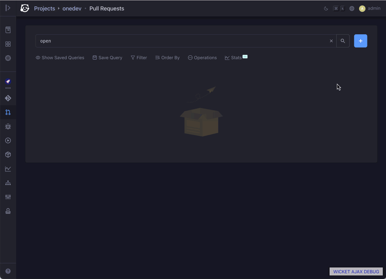Open the Operations dropdown

202,57
